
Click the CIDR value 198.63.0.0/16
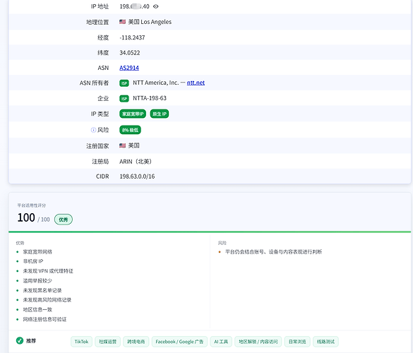[x=137, y=176]
